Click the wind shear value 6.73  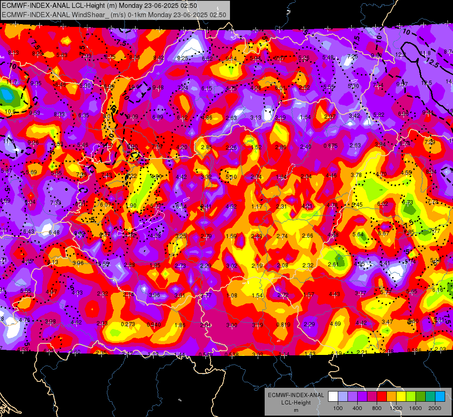click(x=407, y=202)
